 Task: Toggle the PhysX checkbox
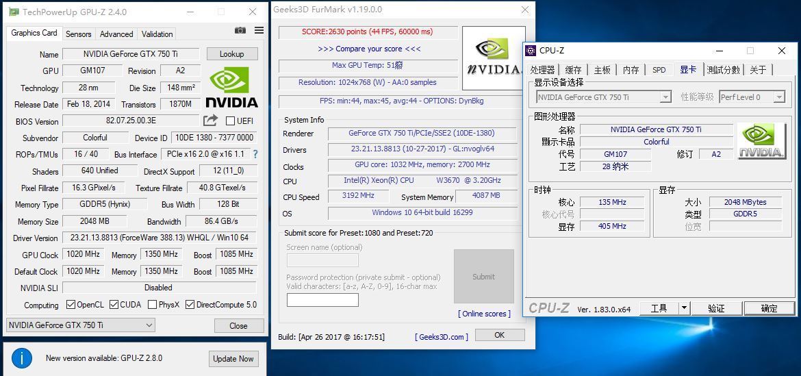coord(152,305)
